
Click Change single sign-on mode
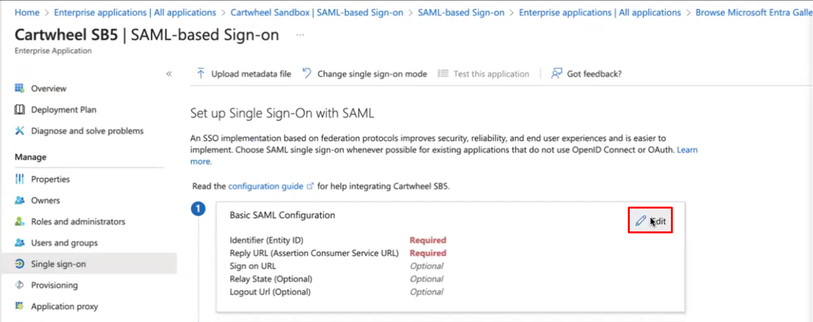364,74
